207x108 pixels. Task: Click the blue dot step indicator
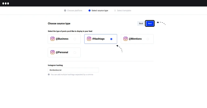click(90, 11)
